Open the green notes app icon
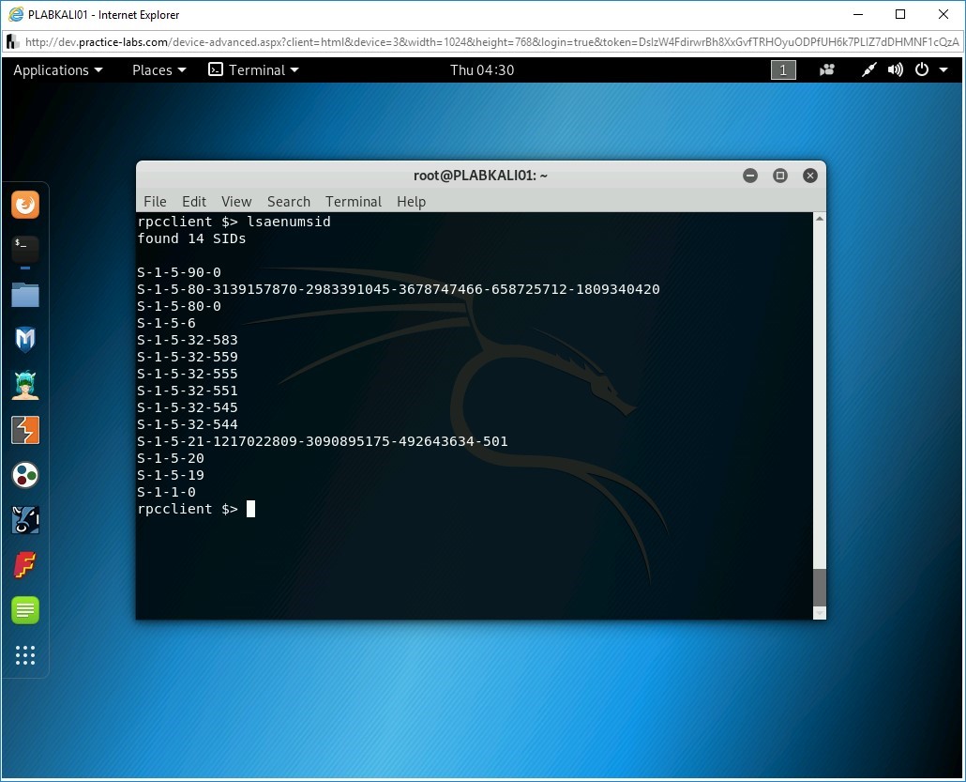Image resolution: width=966 pixels, height=782 pixels. (25, 610)
